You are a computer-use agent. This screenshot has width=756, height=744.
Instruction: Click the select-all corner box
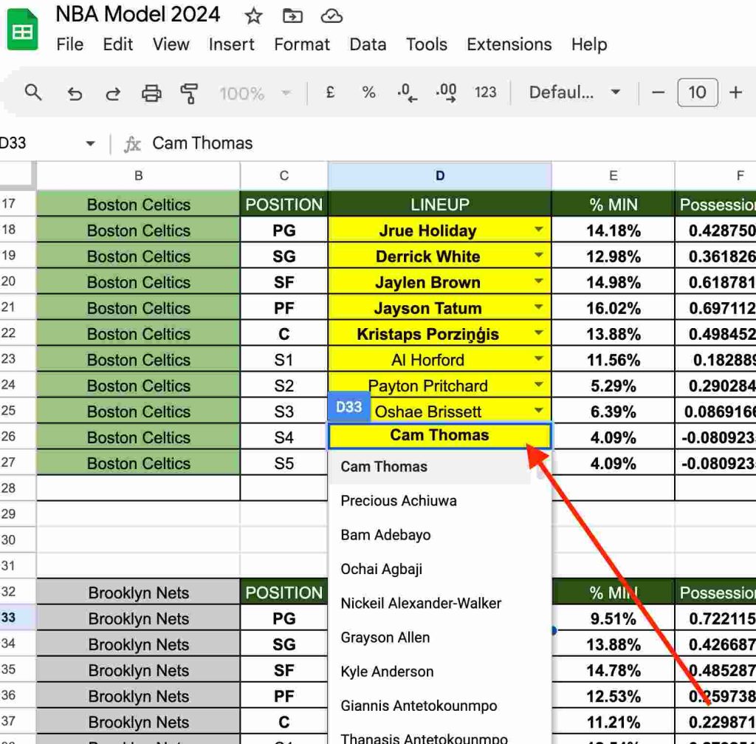(x=18, y=174)
